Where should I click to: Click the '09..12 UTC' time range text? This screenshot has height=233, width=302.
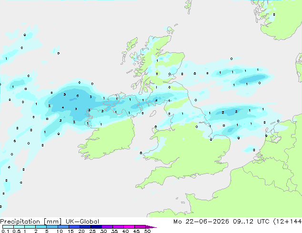251,222
